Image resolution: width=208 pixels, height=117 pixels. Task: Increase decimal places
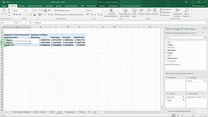click(x=99, y=15)
